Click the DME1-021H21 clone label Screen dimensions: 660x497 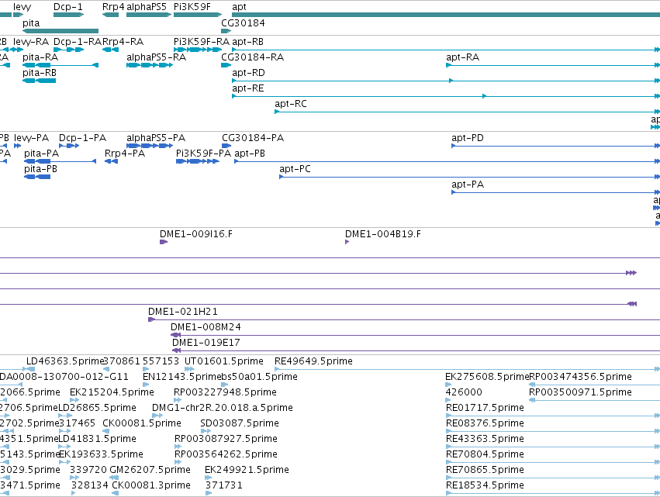point(183,312)
